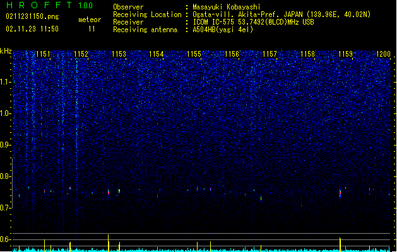The width and height of the screenshot is (397, 252).
Task: Click the yellow intensity spike before 1159
Action: point(340,244)
